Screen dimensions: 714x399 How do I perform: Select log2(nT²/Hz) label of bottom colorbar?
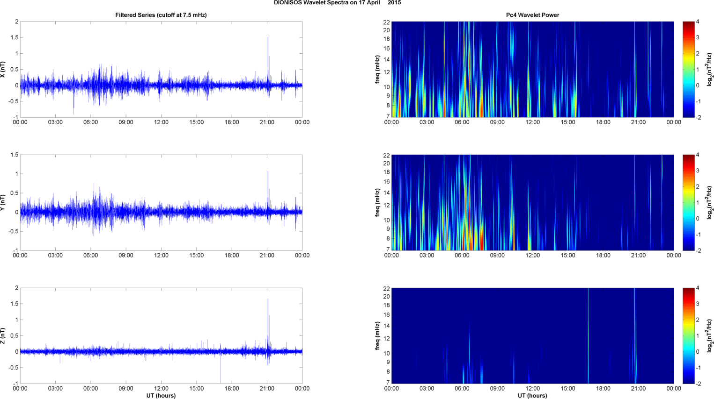710,335
